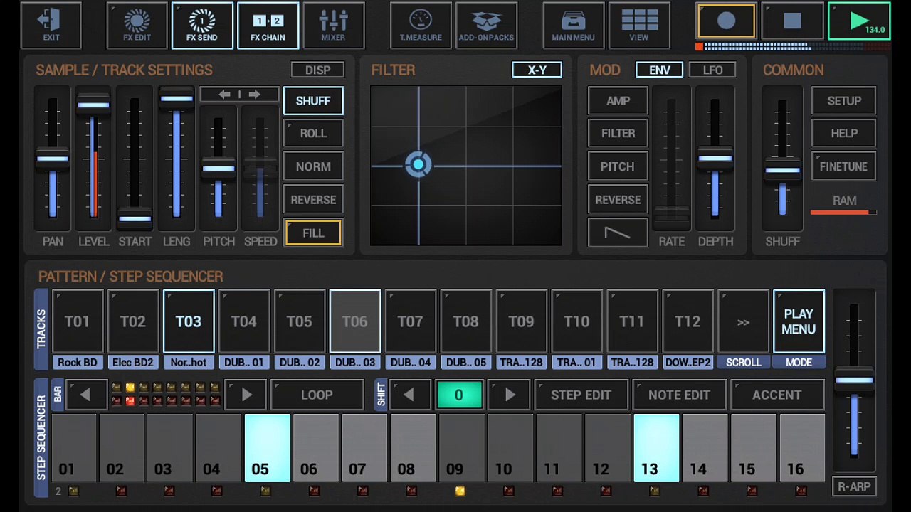Viewport: 911px width, 512px height.
Task: Toggle sample REVERSE in track settings
Action: click(313, 200)
